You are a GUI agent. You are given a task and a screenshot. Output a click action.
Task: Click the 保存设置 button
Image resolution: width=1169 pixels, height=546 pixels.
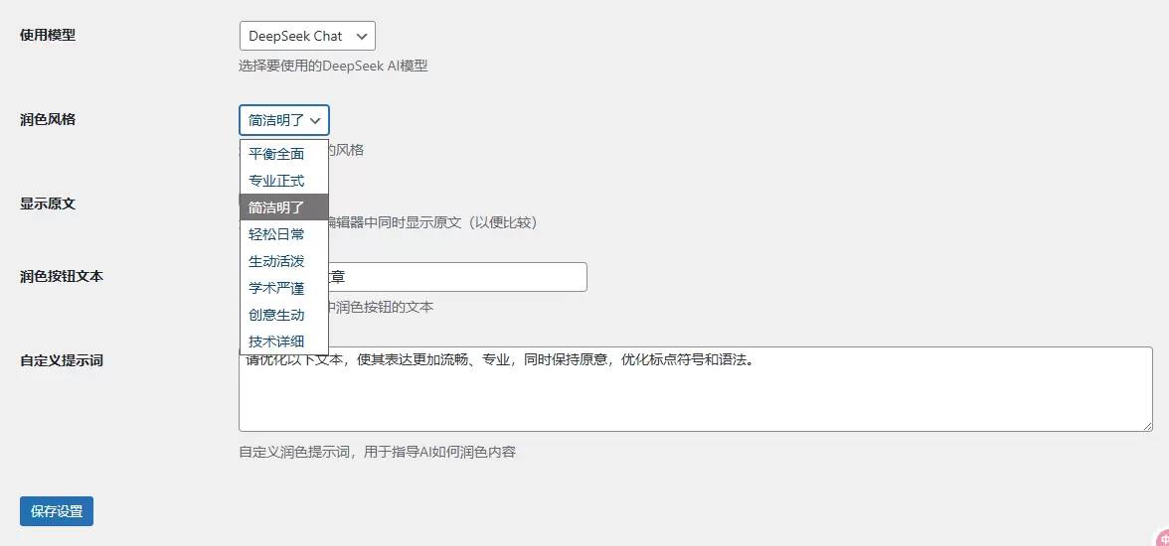click(x=57, y=511)
